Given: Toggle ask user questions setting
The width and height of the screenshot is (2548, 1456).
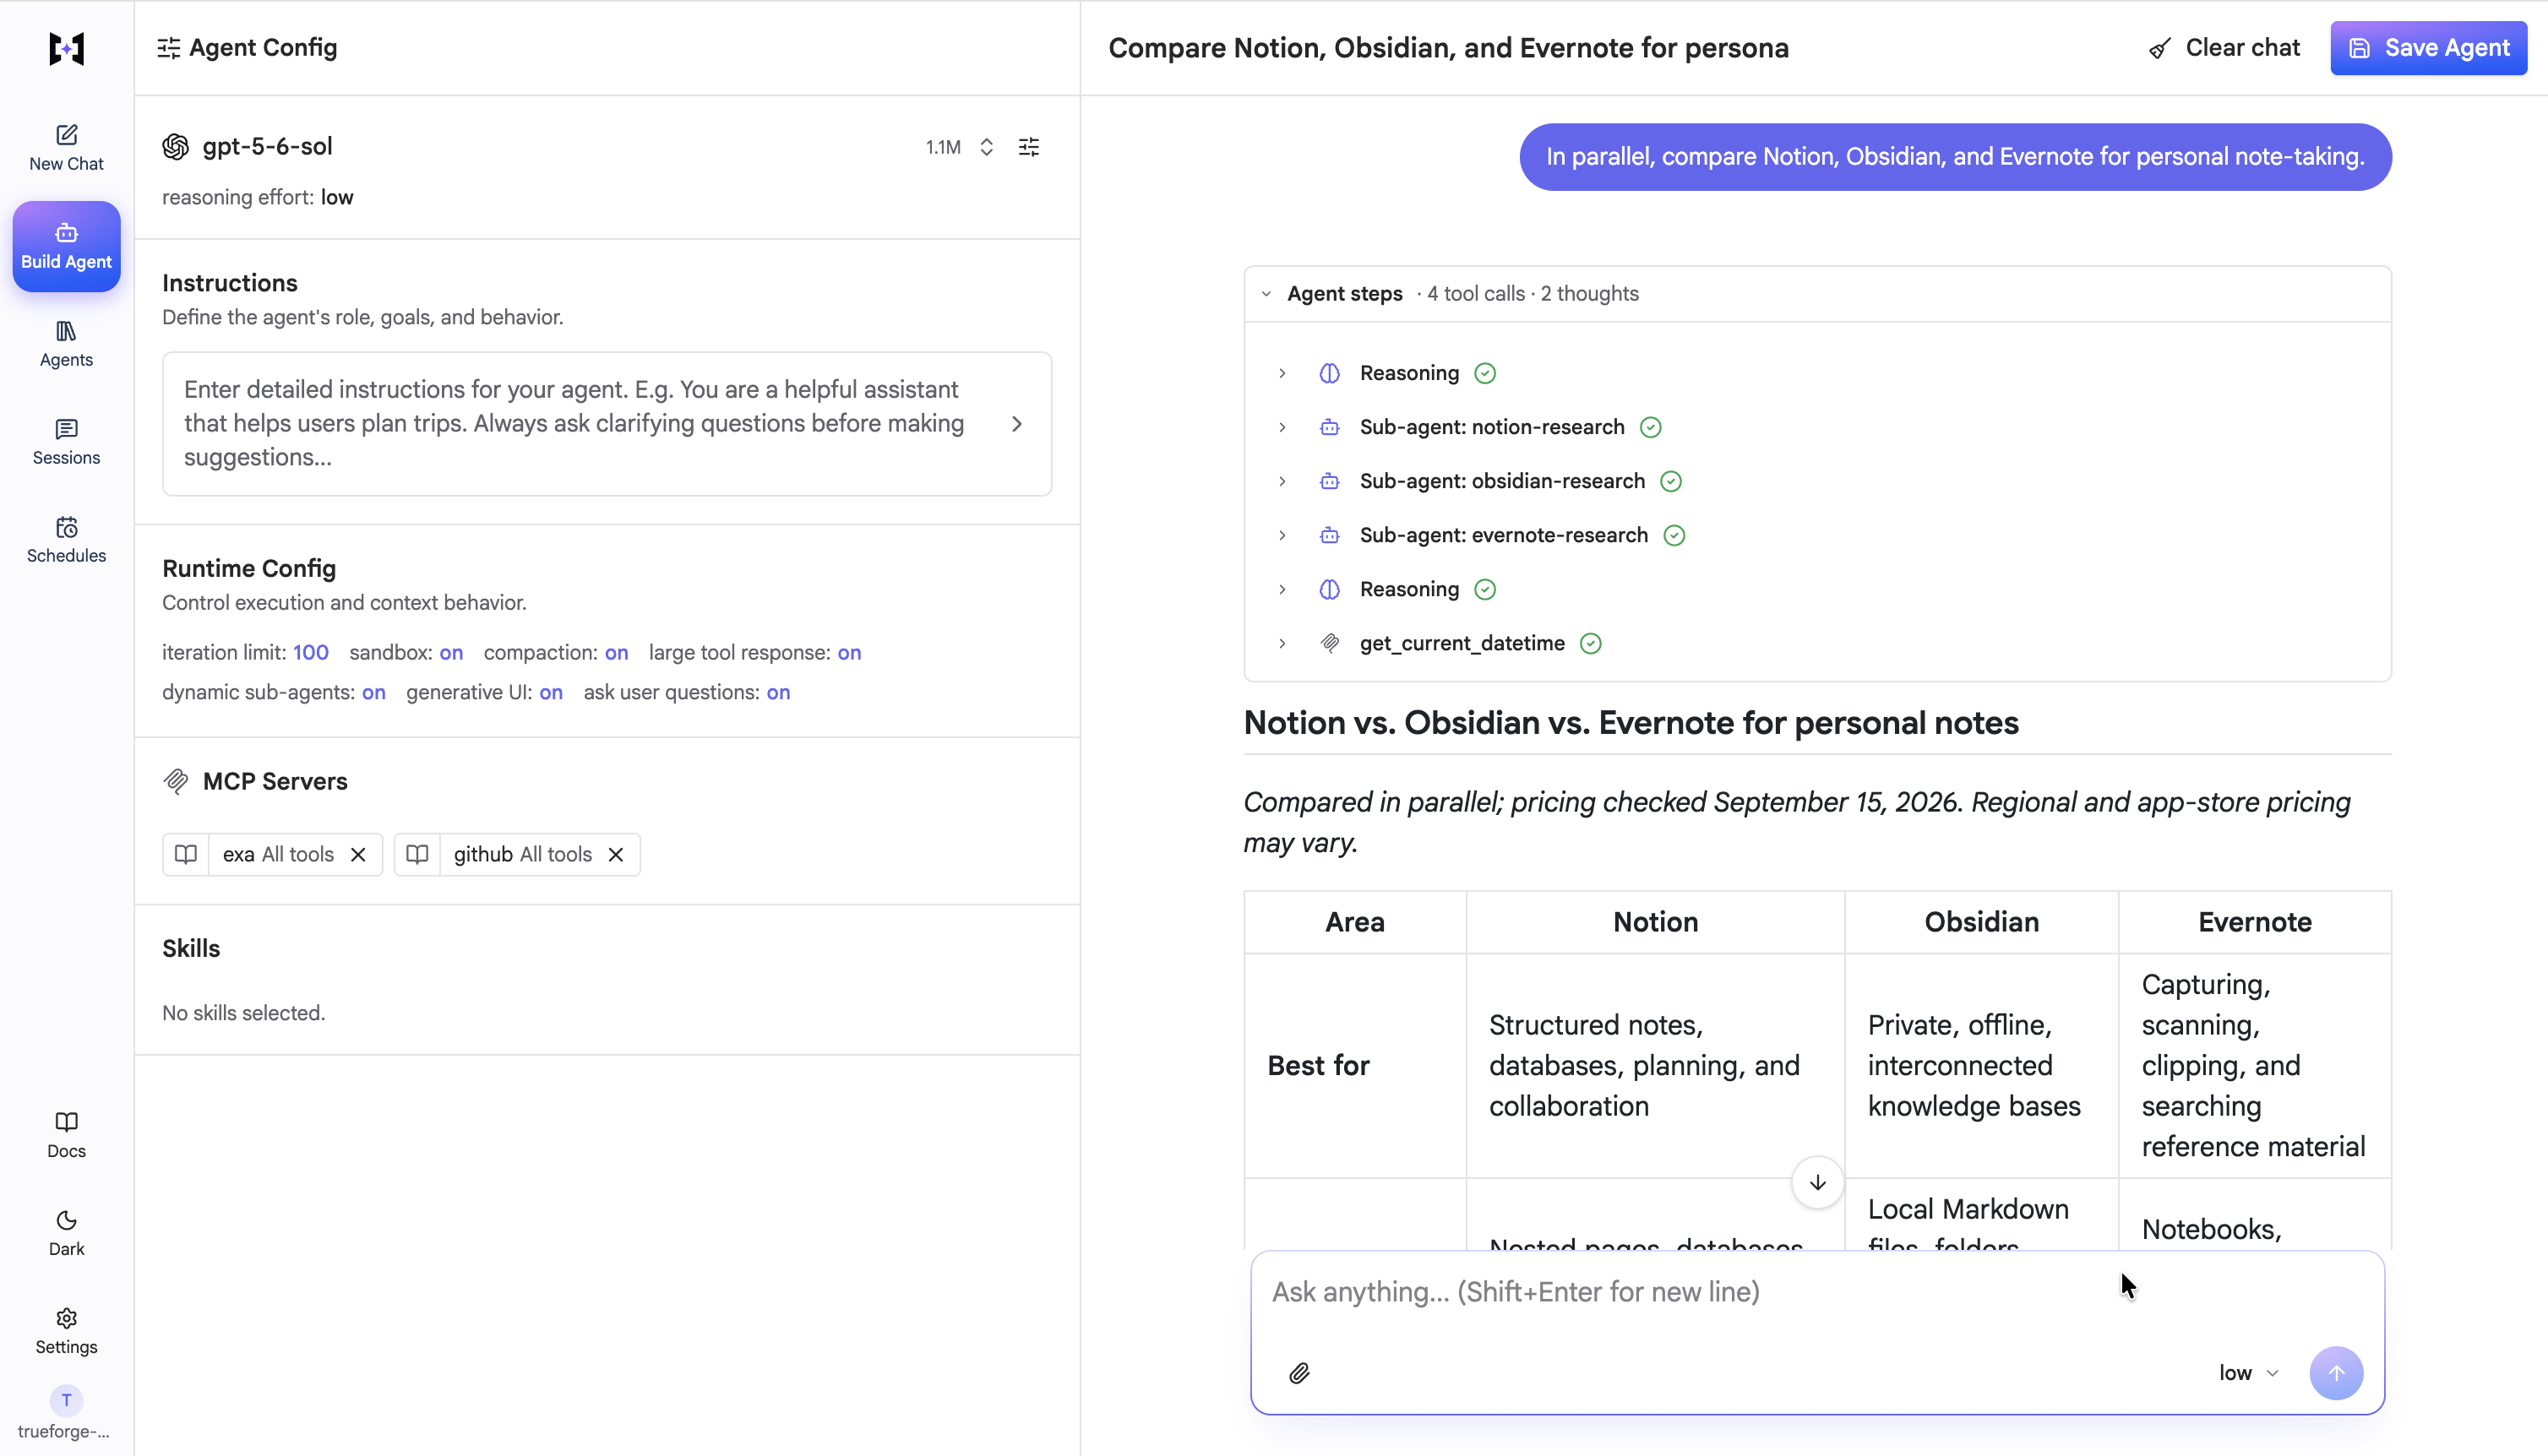Looking at the screenshot, I should tap(778, 692).
